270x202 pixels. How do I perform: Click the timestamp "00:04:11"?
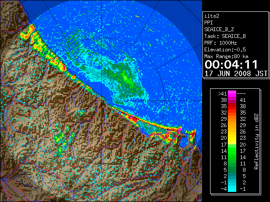(231, 64)
